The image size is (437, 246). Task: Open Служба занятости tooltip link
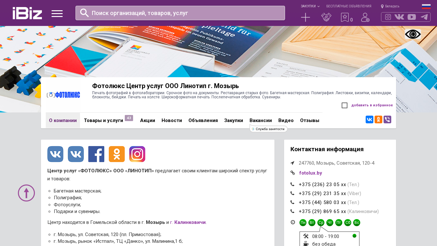(268, 129)
